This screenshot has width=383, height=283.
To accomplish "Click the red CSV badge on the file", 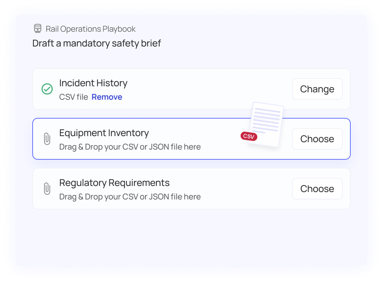I will [x=249, y=136].
